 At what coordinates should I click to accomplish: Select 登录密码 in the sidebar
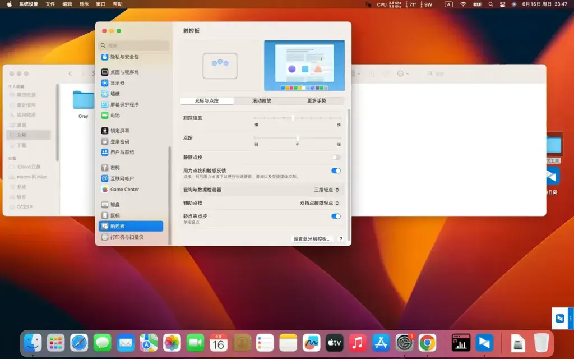click(131, 141)
